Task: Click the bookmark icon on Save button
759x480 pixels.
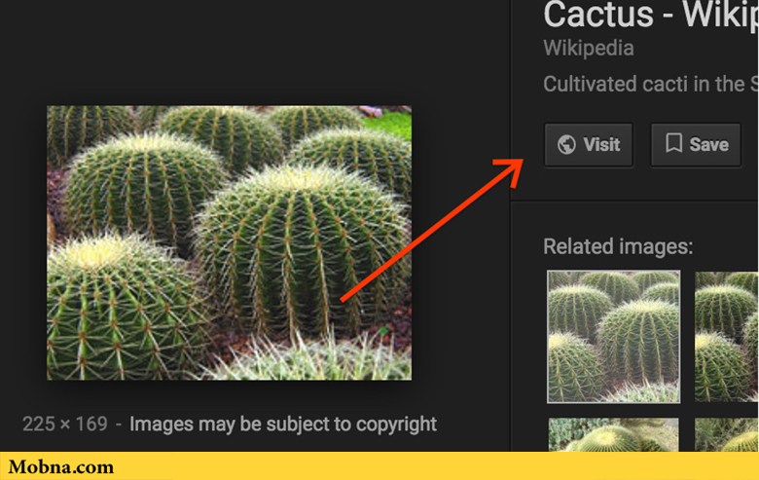Action: tap(672, 144)
